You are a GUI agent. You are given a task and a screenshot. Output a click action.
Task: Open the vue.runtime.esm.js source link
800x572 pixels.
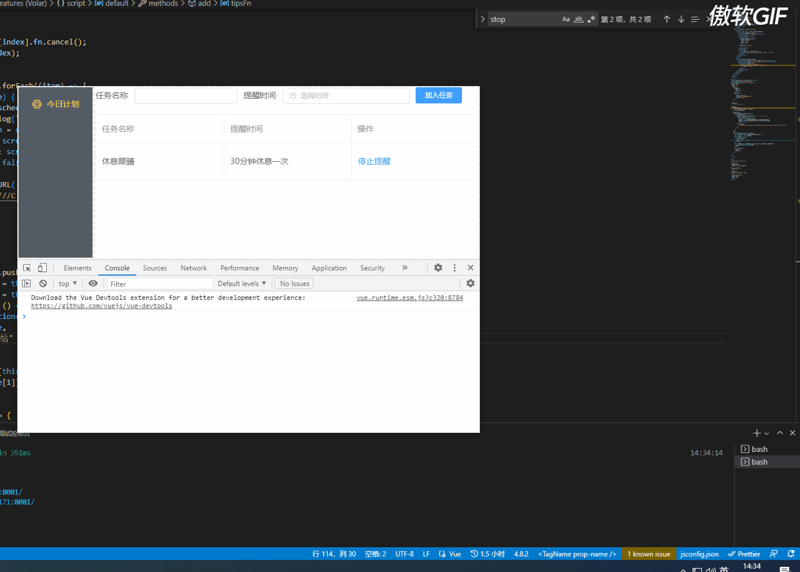pos(410,298)
